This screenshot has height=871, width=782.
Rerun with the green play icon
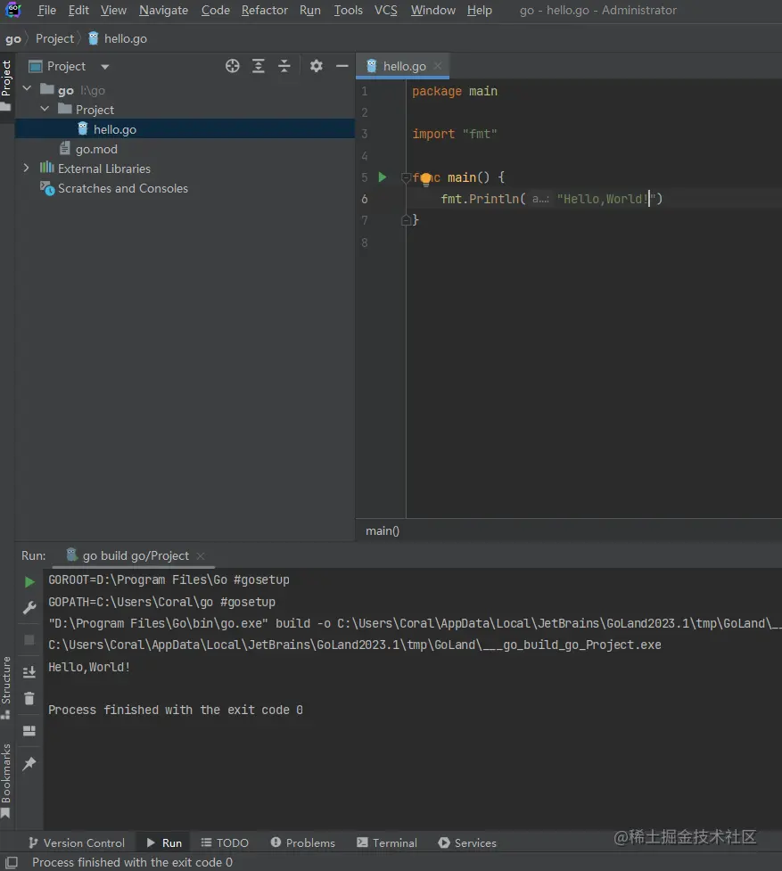29,582
